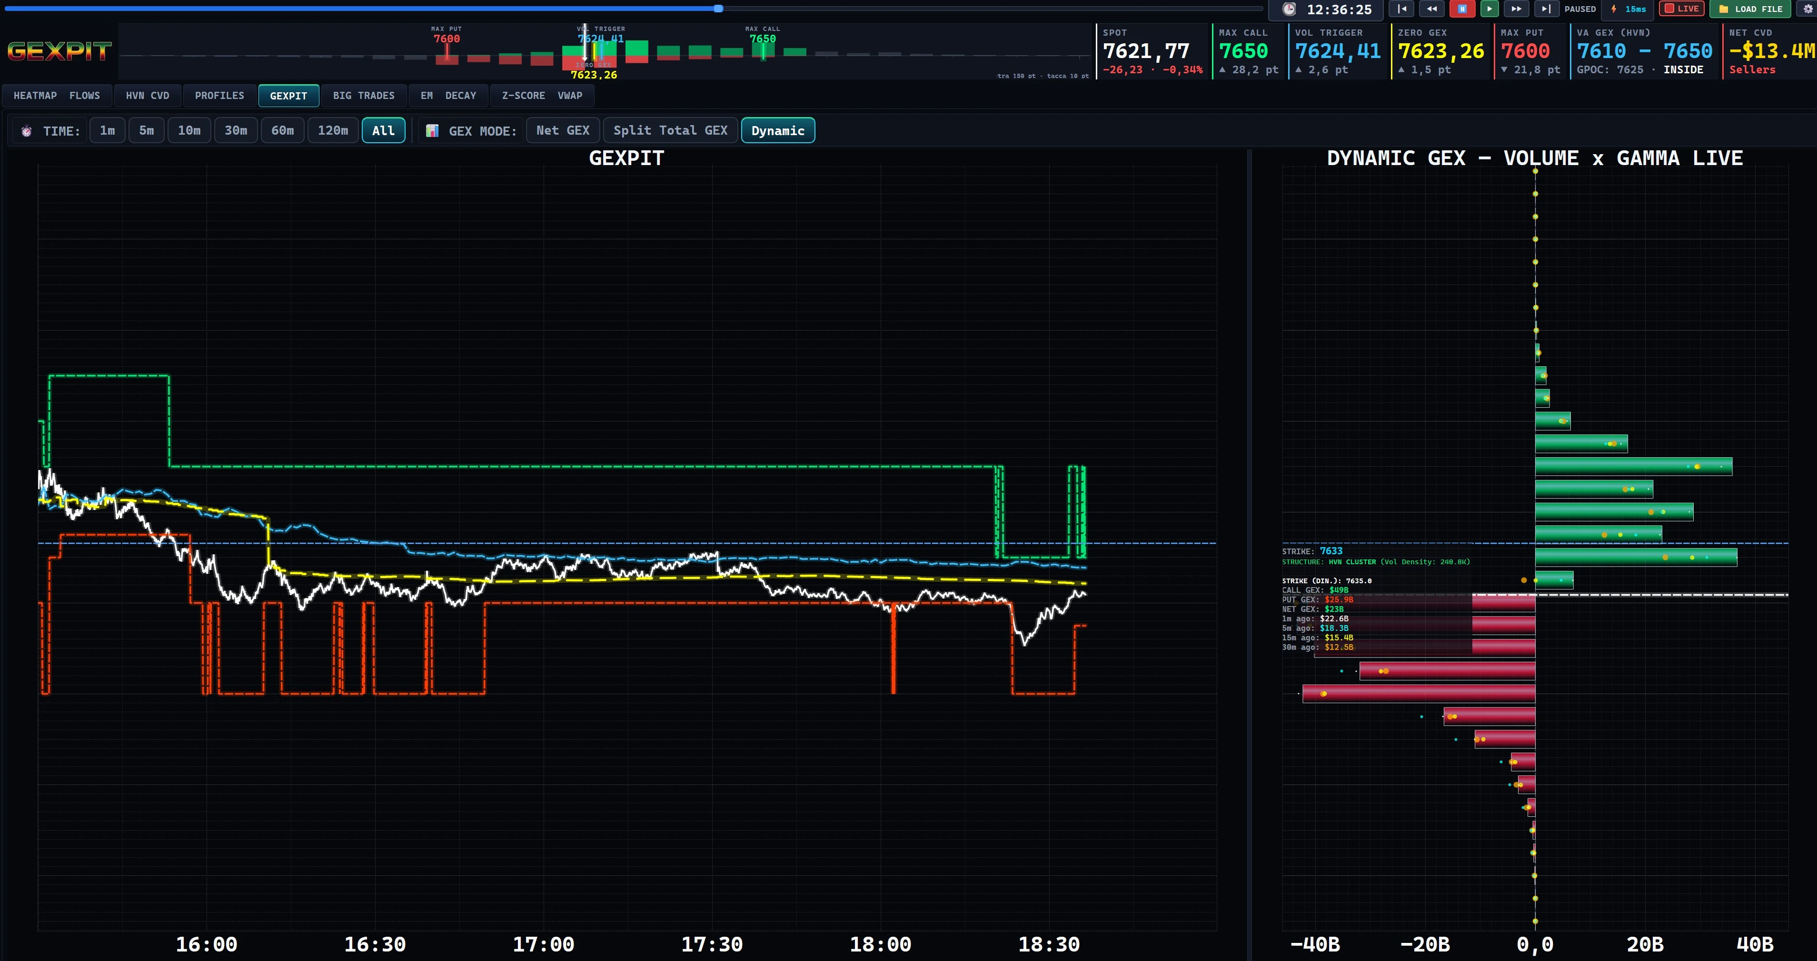
Task: Click the fast-forward playback button
Action: coord(1516,9)
